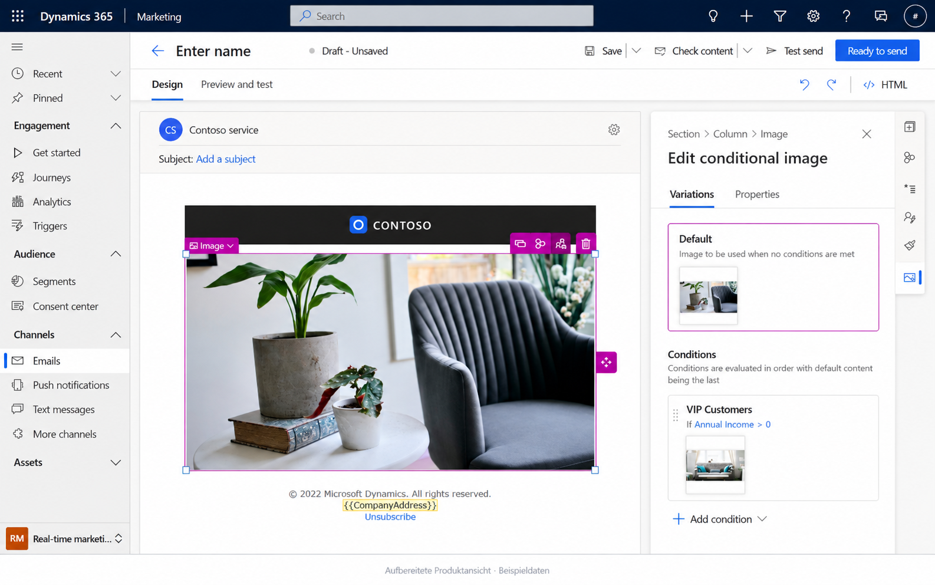Open the app launcher waffle icon
Viewport: 935px width, 585px height.
click(18, 16)
